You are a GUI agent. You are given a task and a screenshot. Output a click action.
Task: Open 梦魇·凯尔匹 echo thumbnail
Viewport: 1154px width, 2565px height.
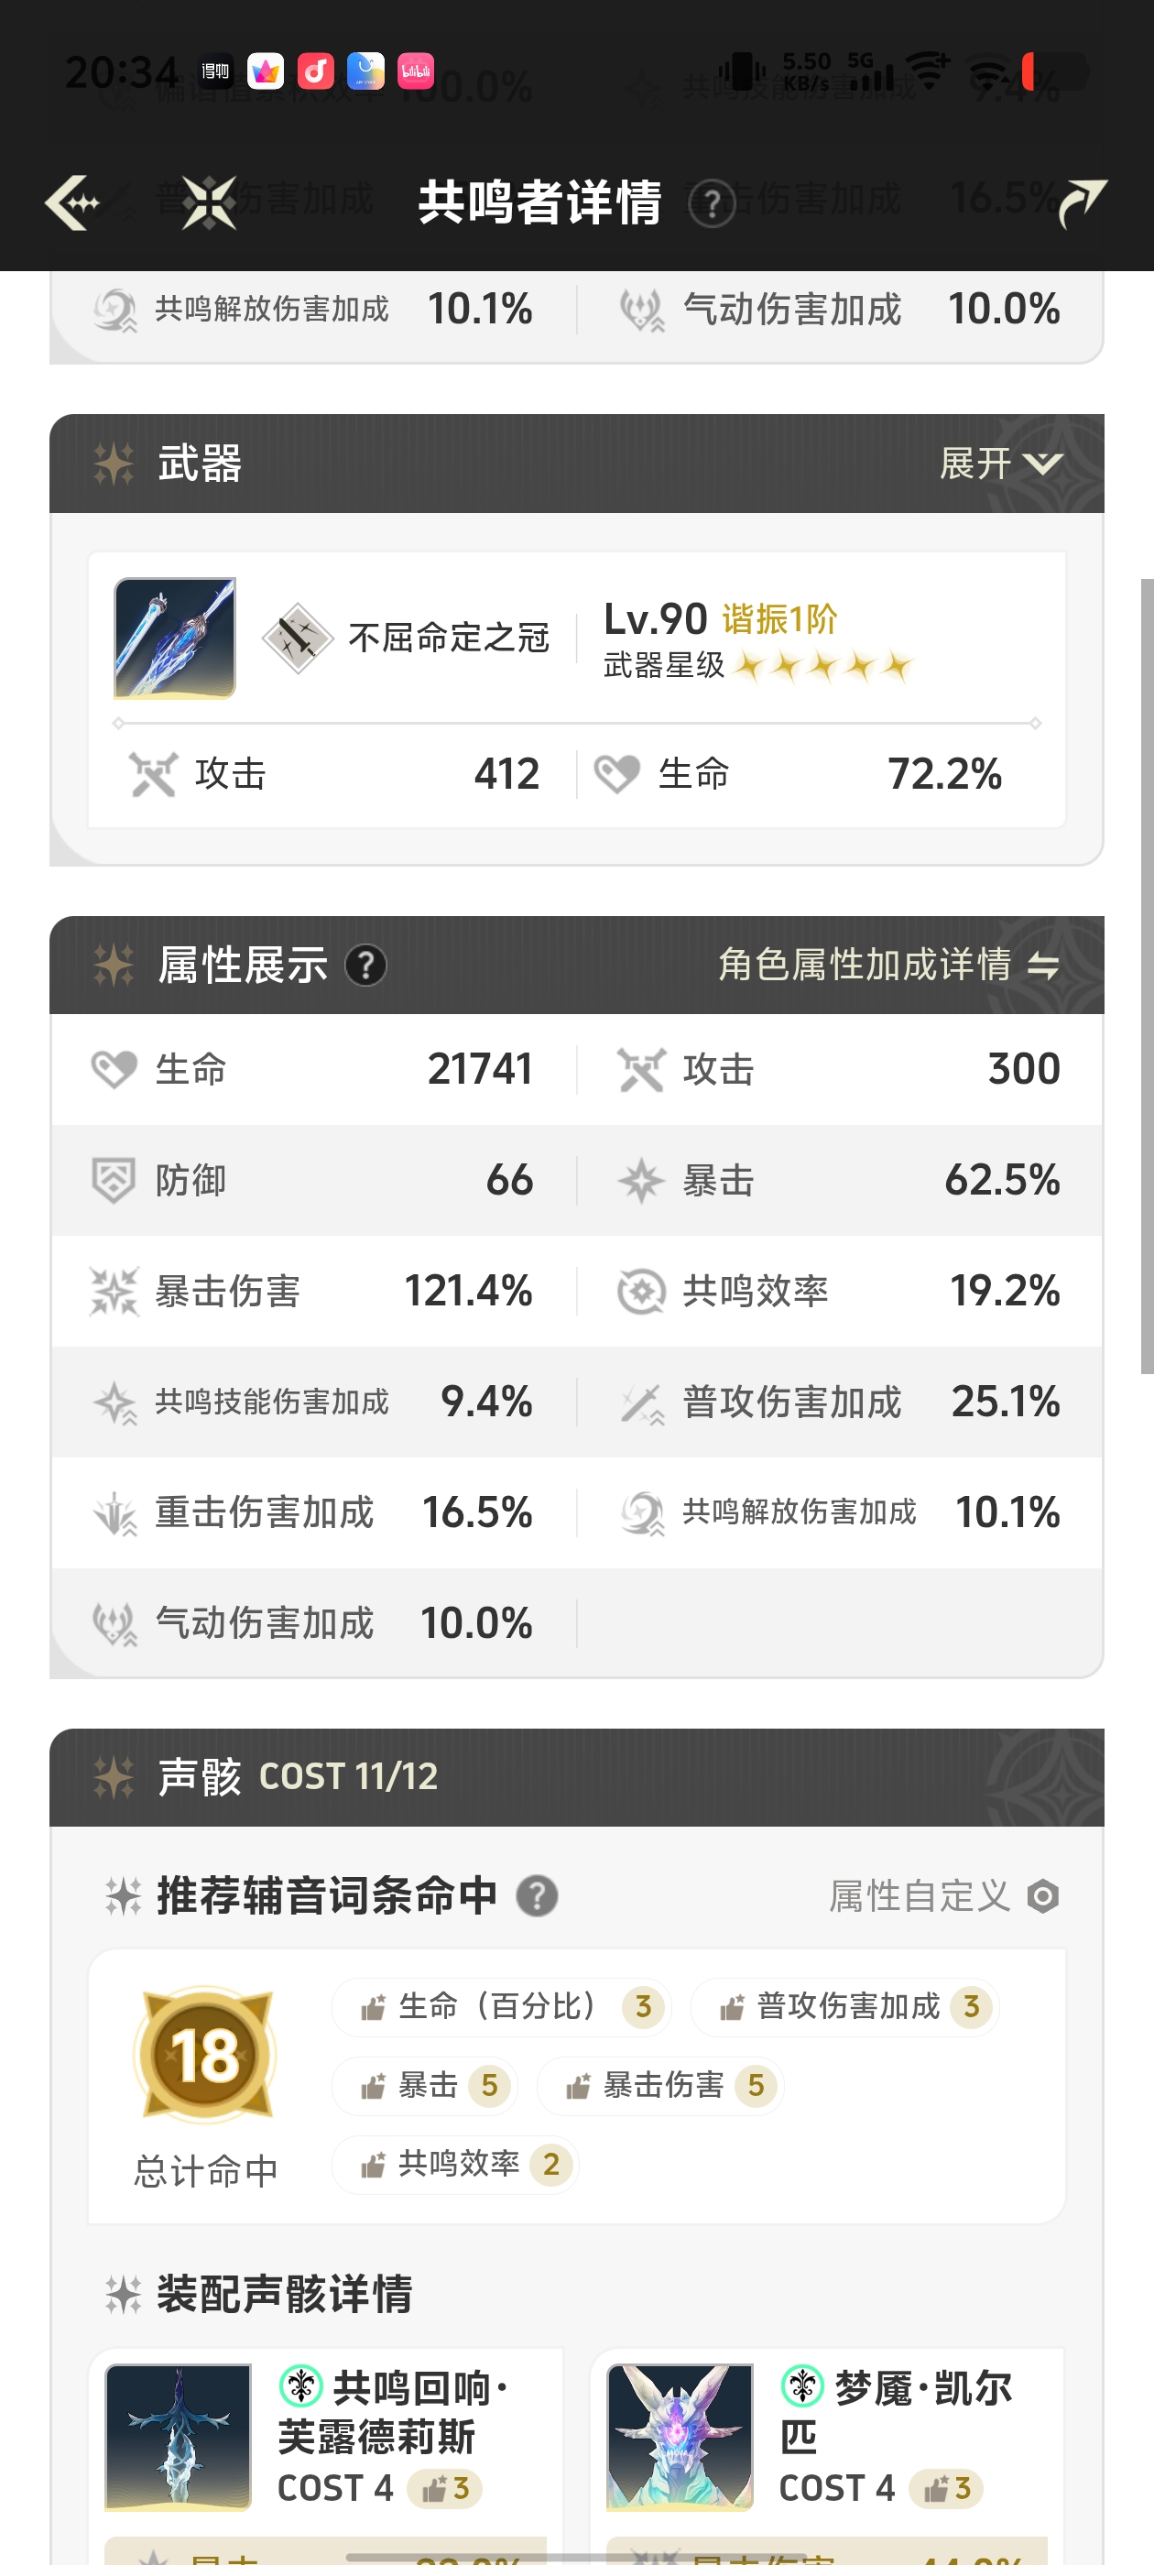tap(680, 2437)
